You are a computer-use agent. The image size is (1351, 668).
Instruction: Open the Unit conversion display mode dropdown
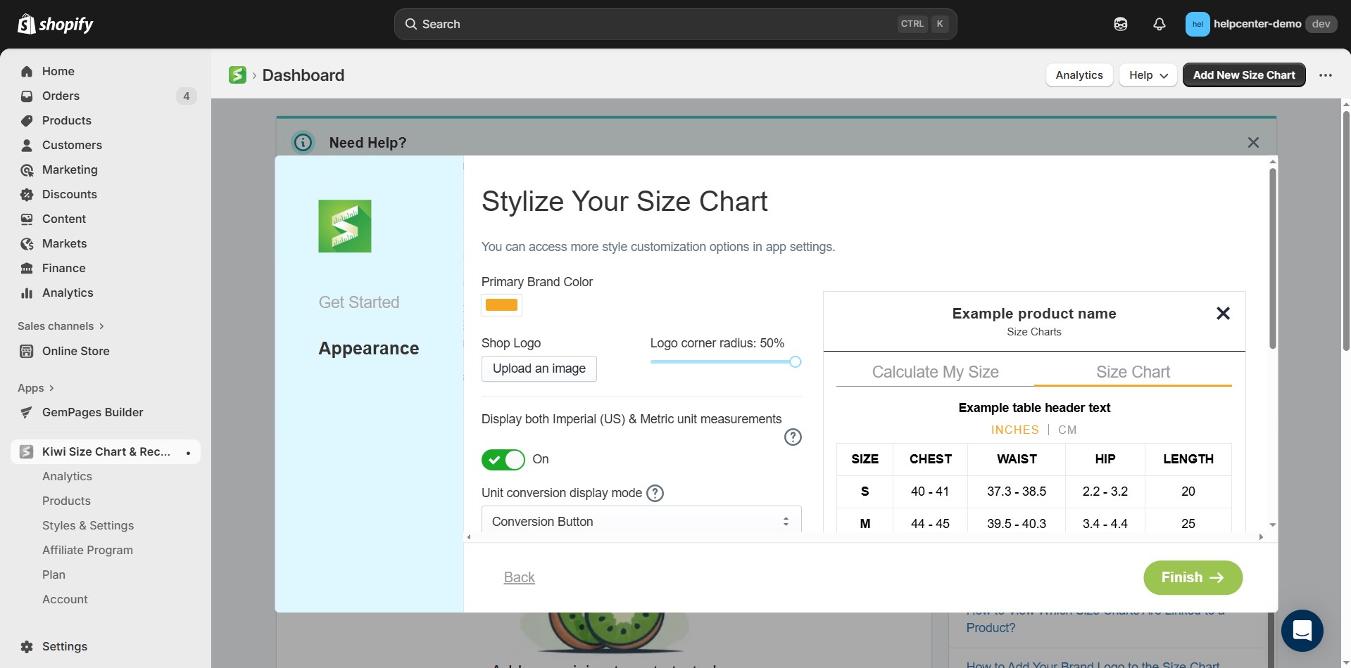point(640,521)
